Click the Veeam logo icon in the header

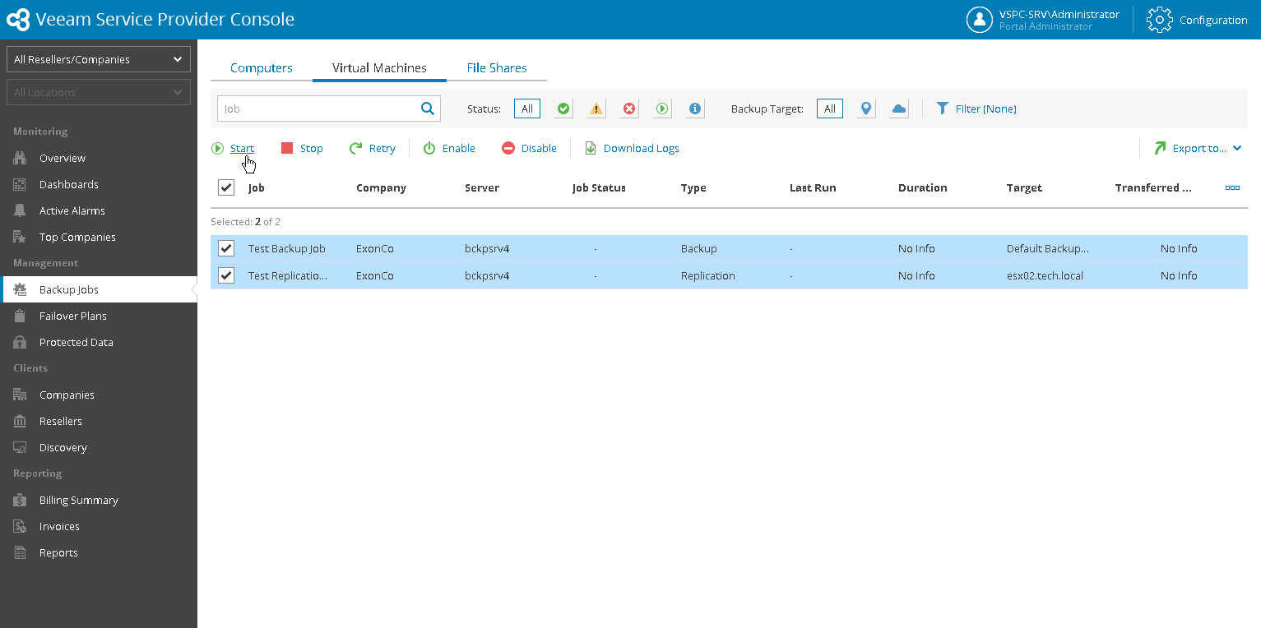(x=18, y=19)
